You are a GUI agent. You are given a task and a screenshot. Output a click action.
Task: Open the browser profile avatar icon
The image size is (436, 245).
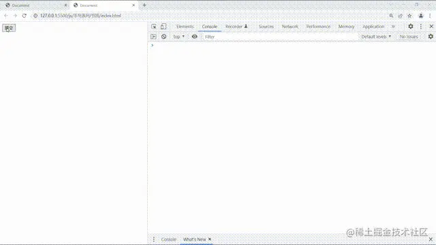[421, 16]
